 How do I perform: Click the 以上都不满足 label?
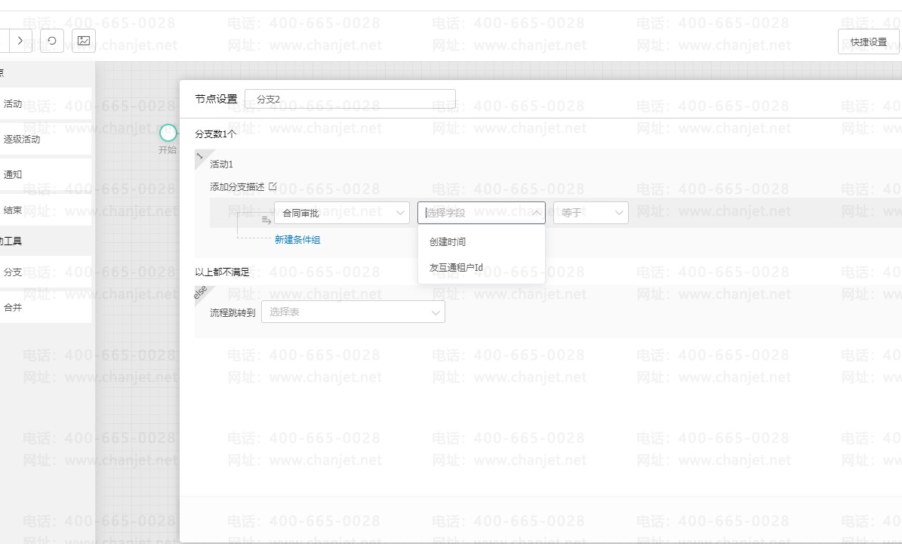click(x=222, y=272)
